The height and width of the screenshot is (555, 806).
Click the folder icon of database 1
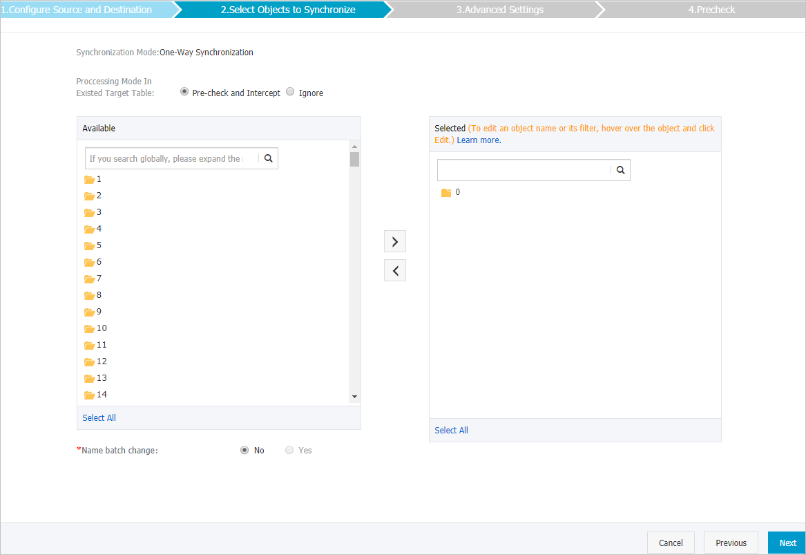pyautogui.click(x=90, y=180)
